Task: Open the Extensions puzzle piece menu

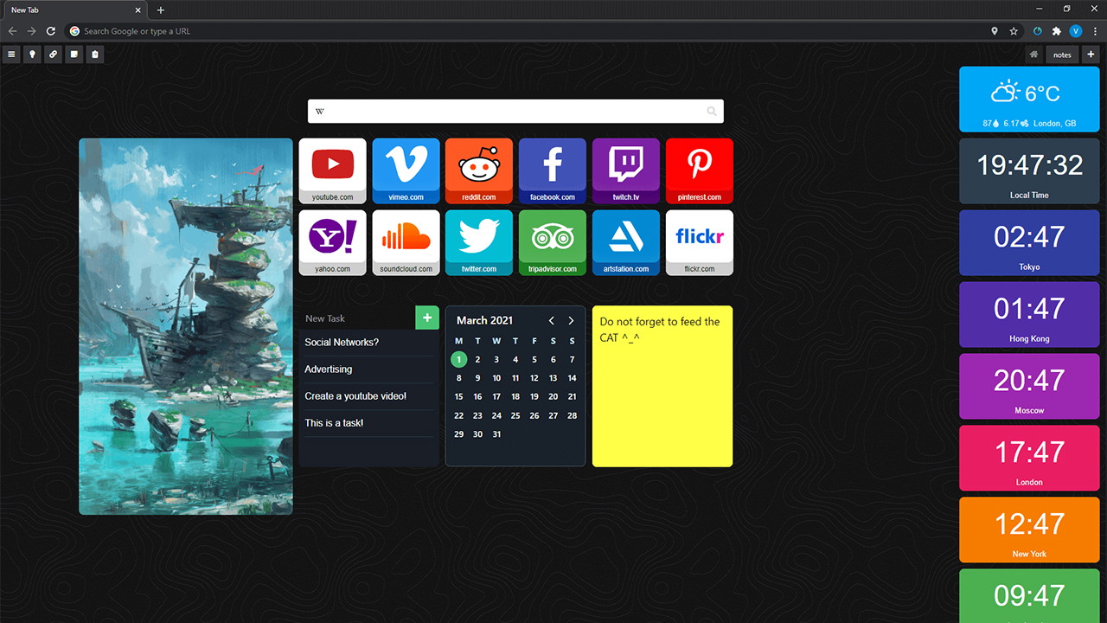Action: click(x=1057, y=31)
